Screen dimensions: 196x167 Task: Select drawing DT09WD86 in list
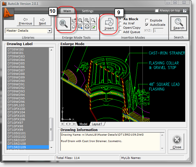click(x=28, y=67)
